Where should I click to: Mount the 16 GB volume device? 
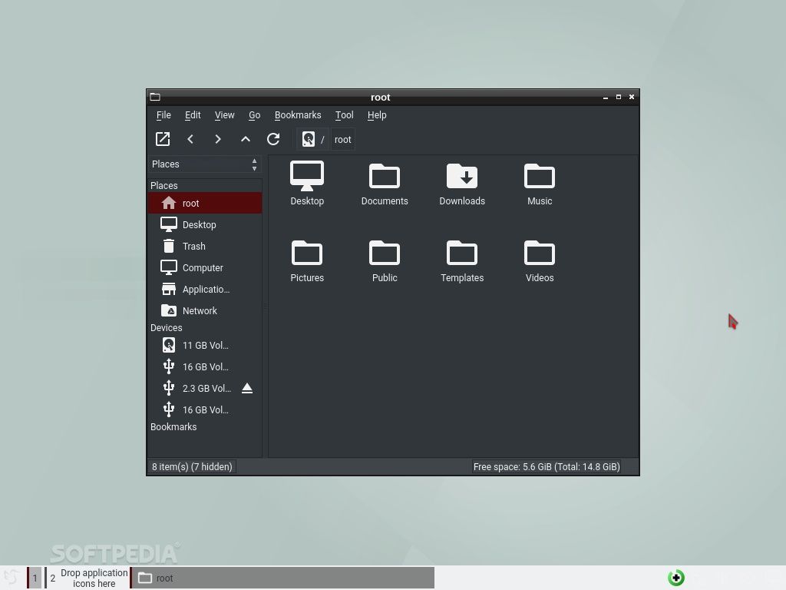point(205,366)
